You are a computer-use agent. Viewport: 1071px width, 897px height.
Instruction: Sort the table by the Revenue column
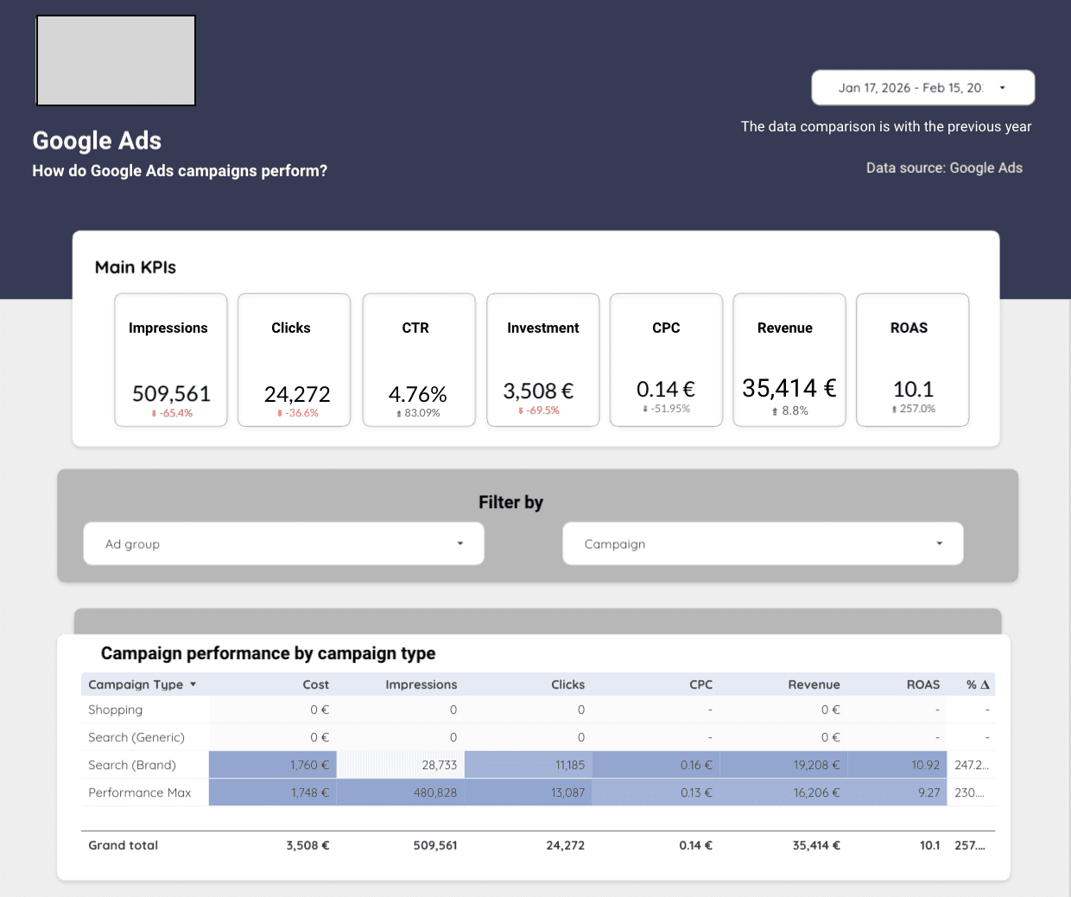pos(814,684)
